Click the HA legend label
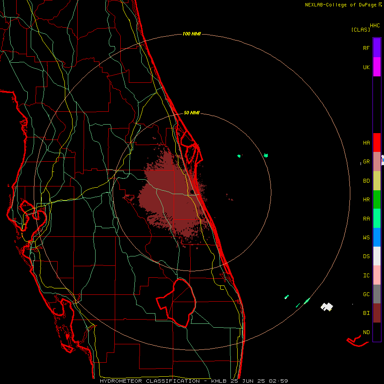This screenshot has height=384, width=384. [366, 143]
